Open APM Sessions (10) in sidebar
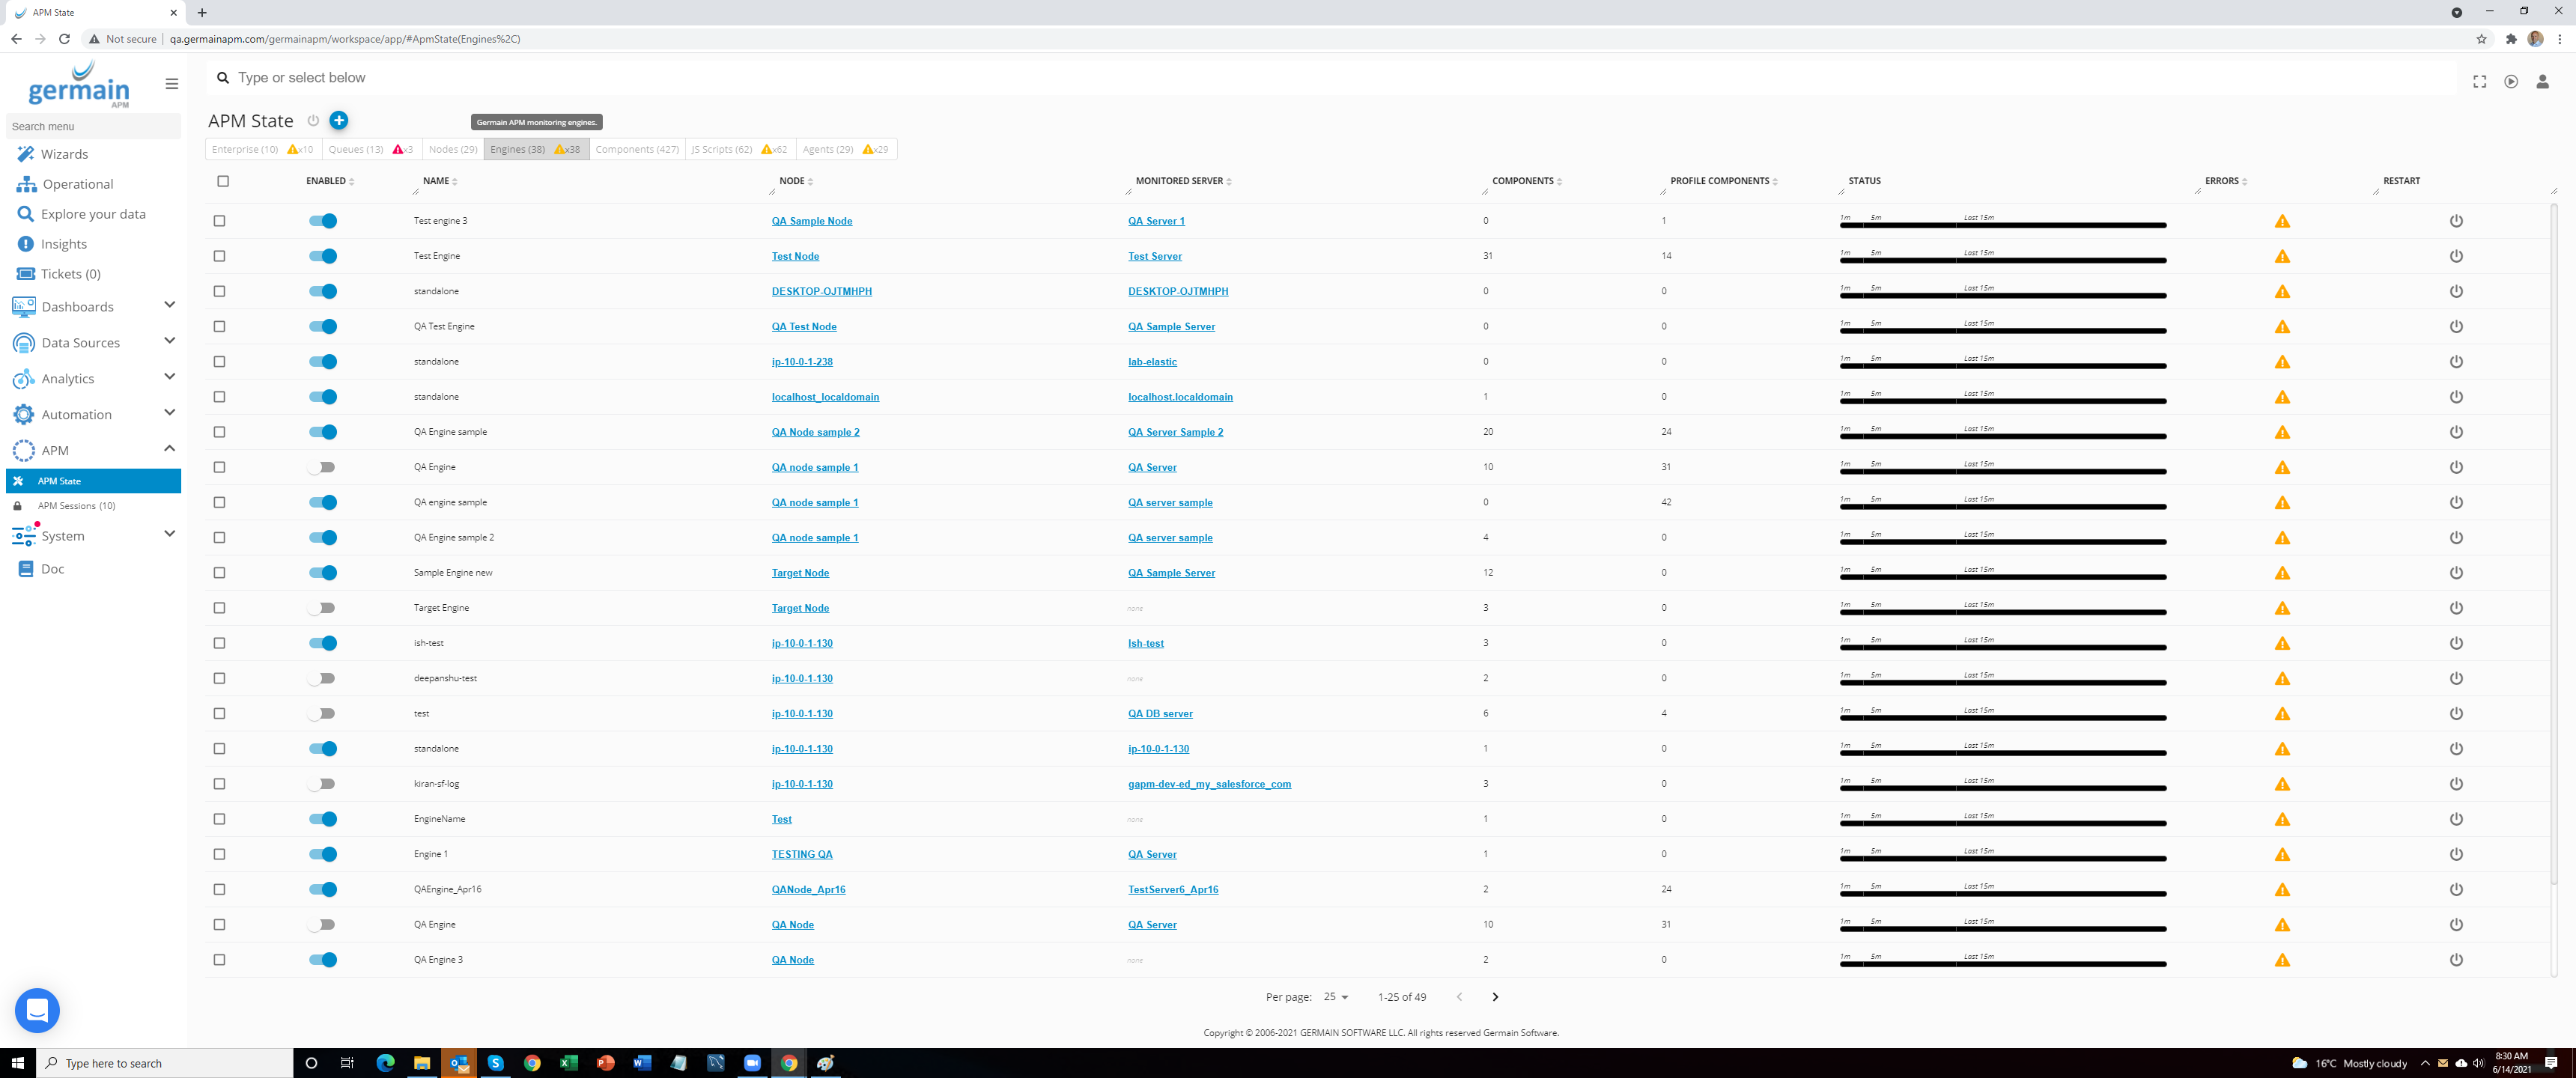 77,506
